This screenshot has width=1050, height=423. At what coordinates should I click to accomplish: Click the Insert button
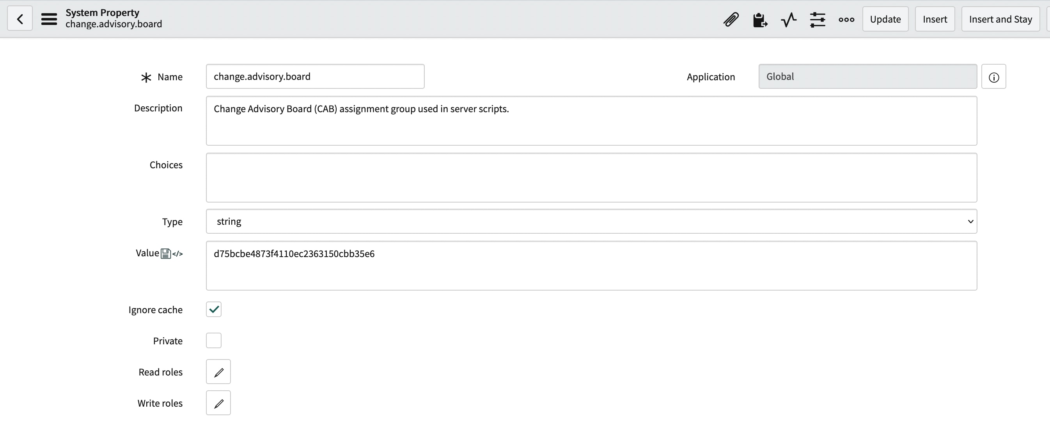tap(935, 19)
